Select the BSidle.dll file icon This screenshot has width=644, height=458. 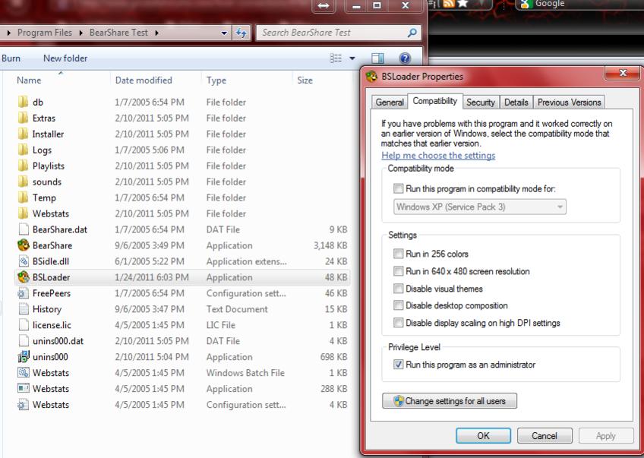[x=23, y=261]
